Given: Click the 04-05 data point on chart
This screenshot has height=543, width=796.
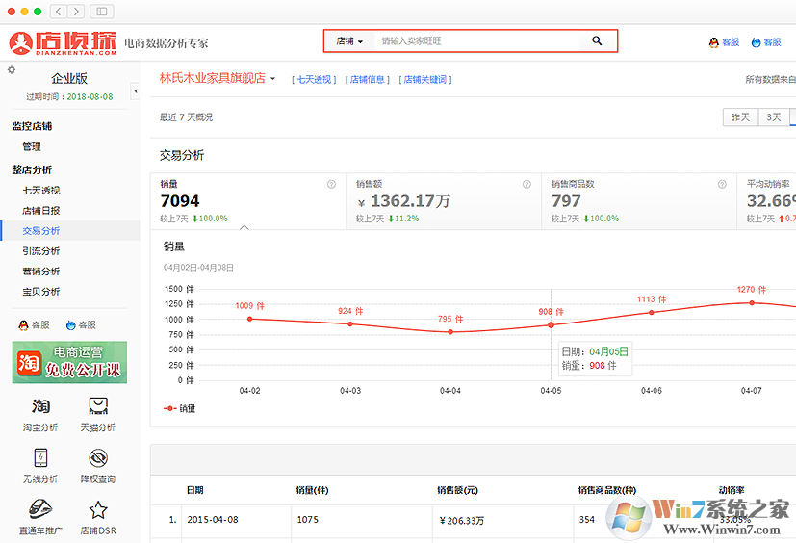Looking at the screenshot, I should [552, 324].
